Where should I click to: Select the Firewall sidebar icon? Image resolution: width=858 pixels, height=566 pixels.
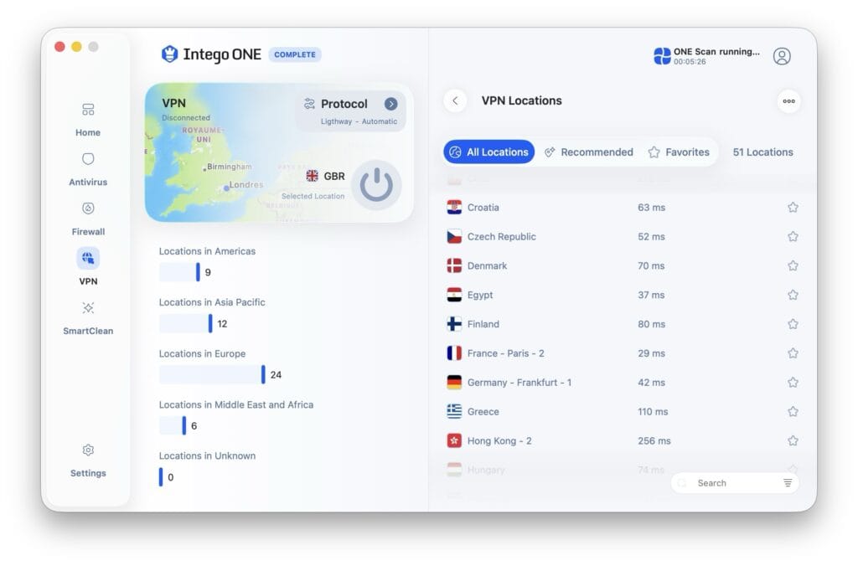pyautogui.click(x=88, y=214)
